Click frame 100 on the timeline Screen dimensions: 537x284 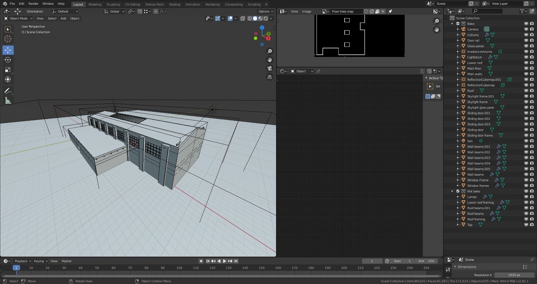(x=179, y=268)
